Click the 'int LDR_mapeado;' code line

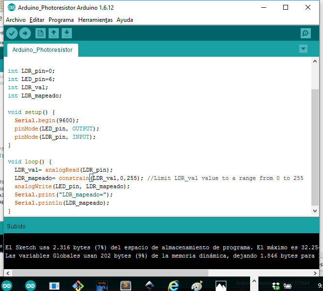coord(34,96)
